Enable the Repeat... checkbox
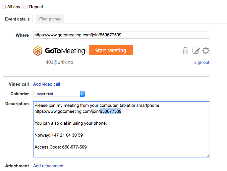227x171 pixels. [x=26, y=7]
